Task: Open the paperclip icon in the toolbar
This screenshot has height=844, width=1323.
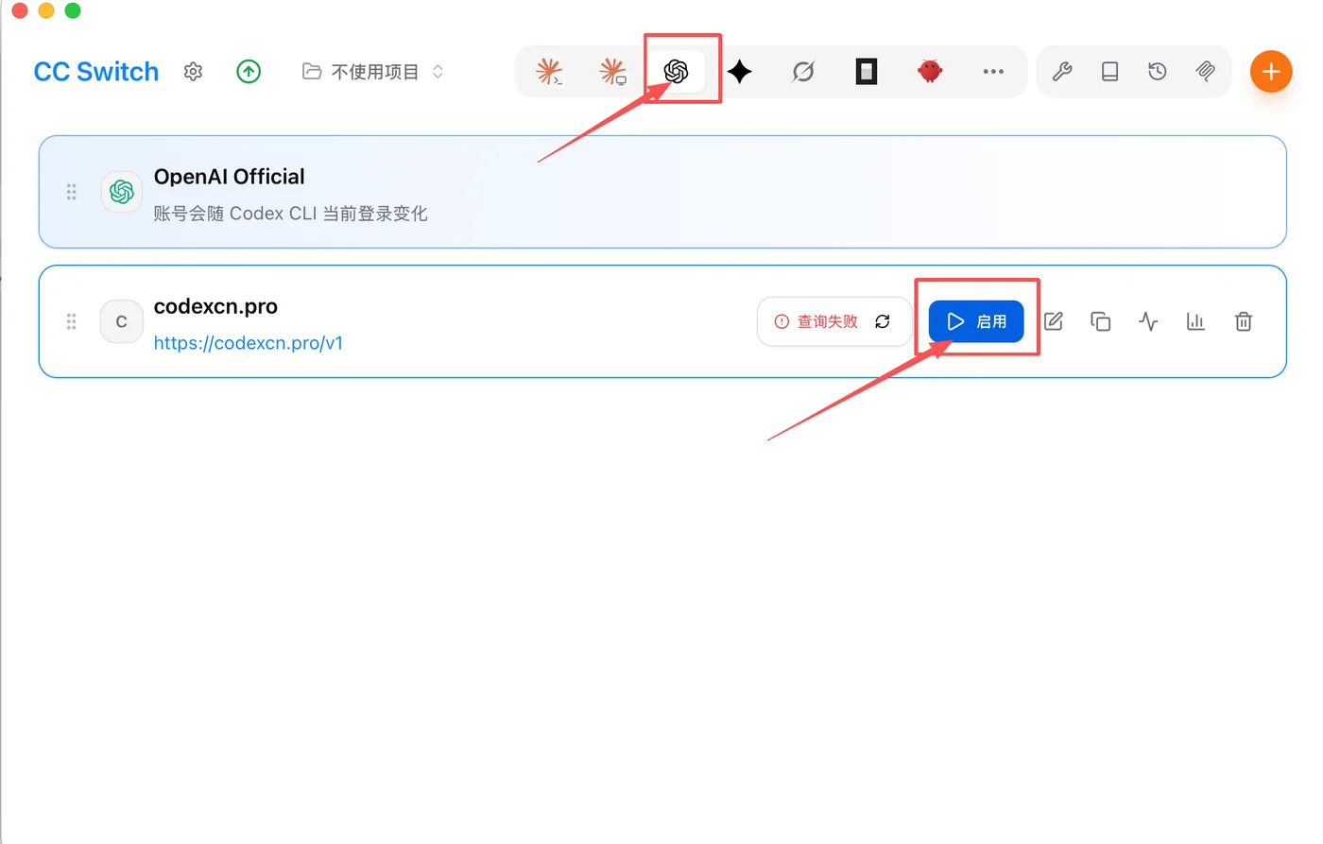Action: click(1206, 72)
